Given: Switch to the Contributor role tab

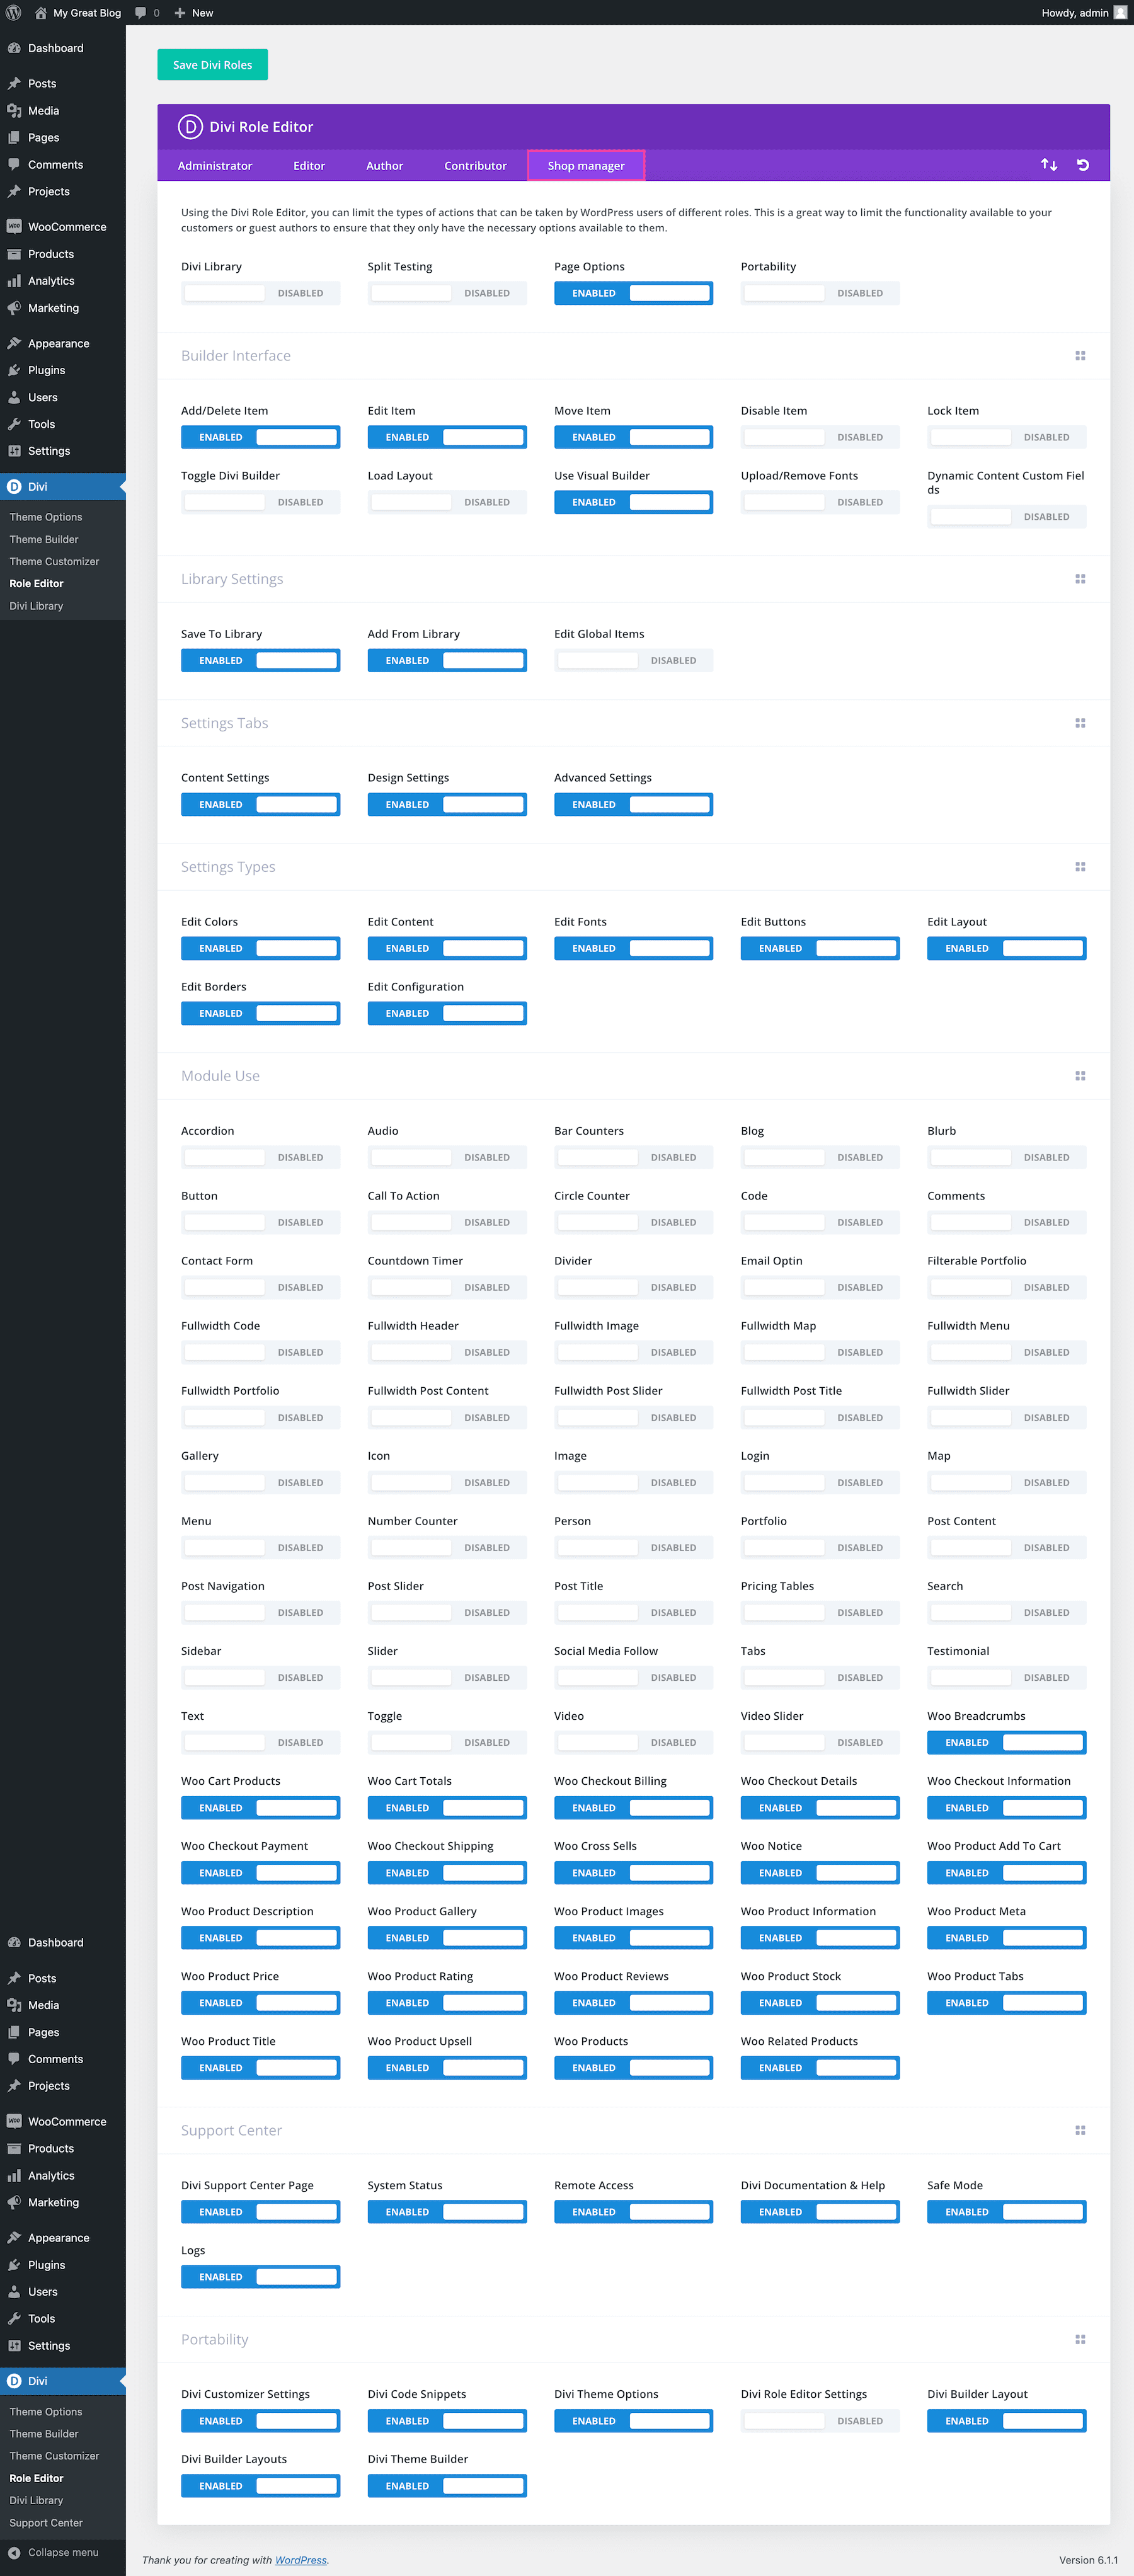Looking at the screenshot, I should pos(475,165).
